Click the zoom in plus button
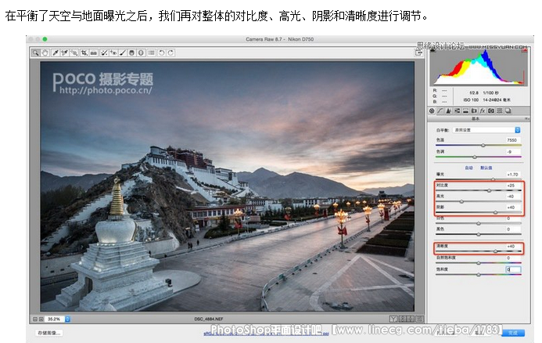Screen dimensions: 542x343 tap(41, 320)
